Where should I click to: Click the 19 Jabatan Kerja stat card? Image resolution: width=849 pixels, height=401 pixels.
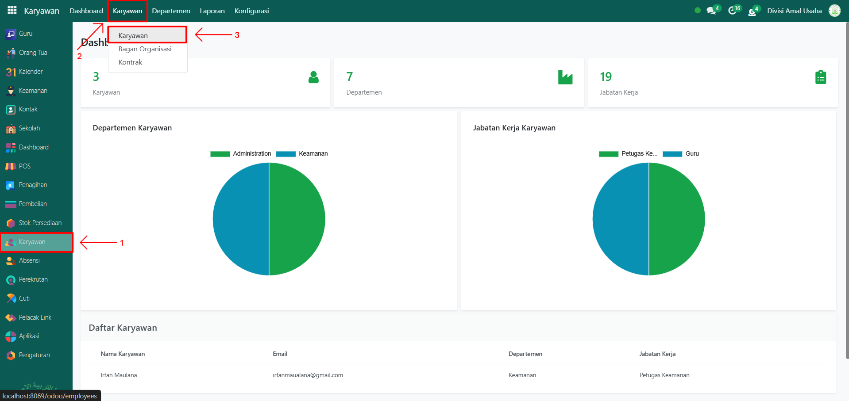tap(712, 83)
